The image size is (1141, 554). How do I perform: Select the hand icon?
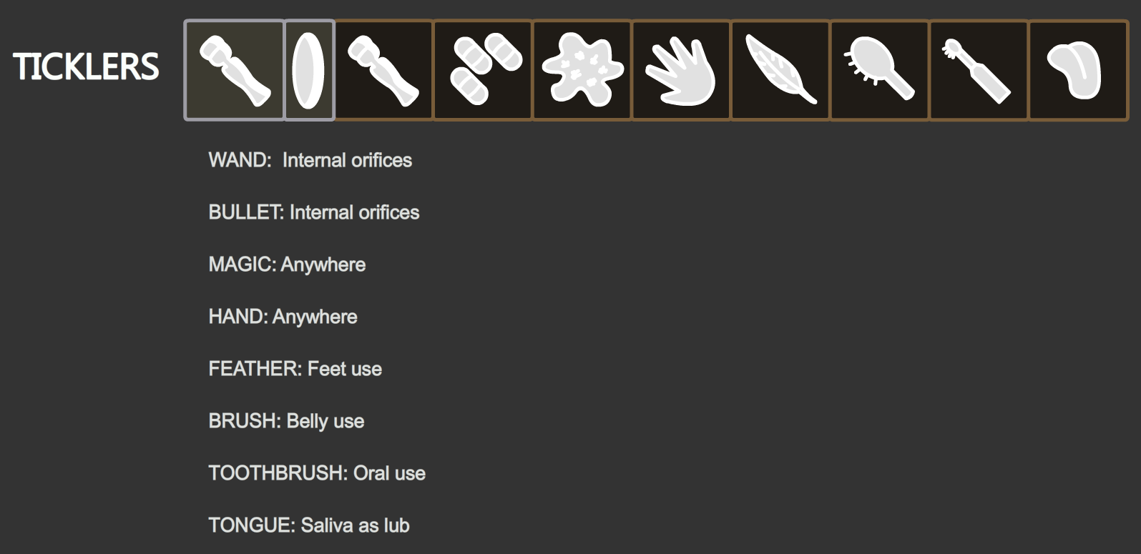(x=682, y=70)
